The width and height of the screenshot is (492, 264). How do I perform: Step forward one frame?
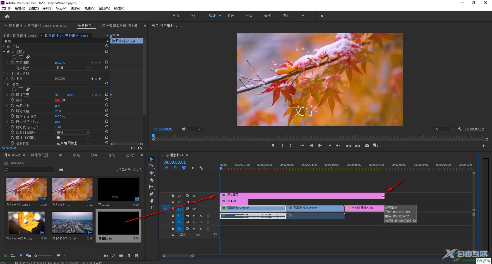(x=329, y=146)
